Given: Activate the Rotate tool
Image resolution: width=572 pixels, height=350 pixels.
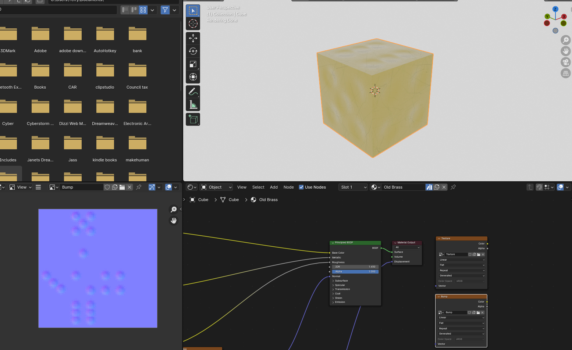Looking at the screenshot, I should (x=193, y=51).
